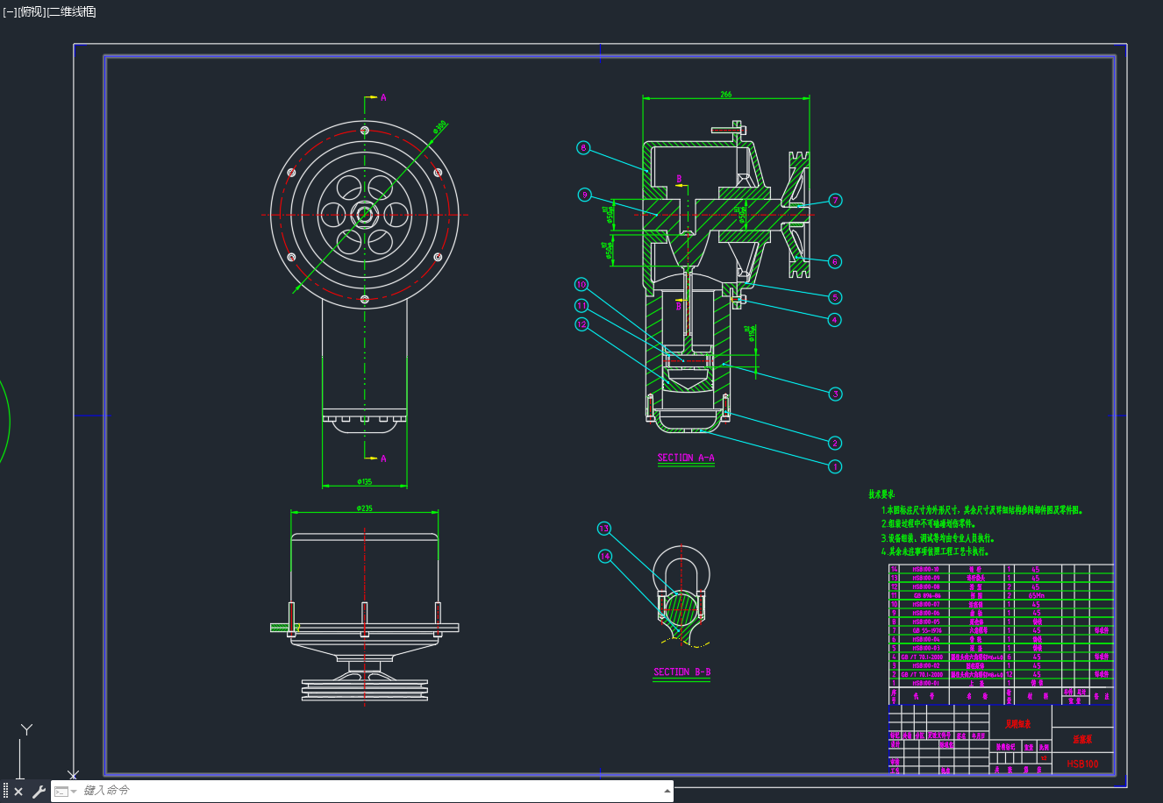Screen dimensions: 1163x803
Task: Select technical requirement line 2 text
Action: (x=929, y=523)
